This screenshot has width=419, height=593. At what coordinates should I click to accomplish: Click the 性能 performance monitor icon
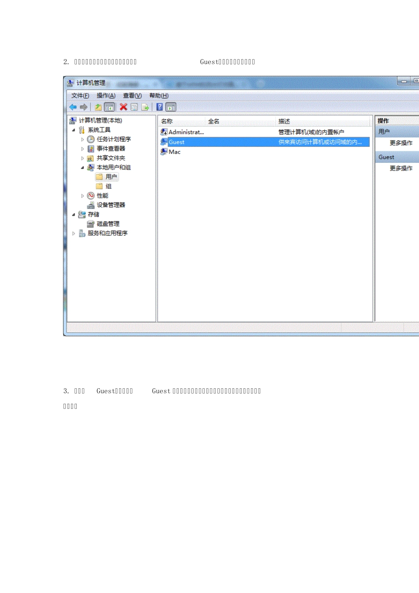click(x=91, y=195)
